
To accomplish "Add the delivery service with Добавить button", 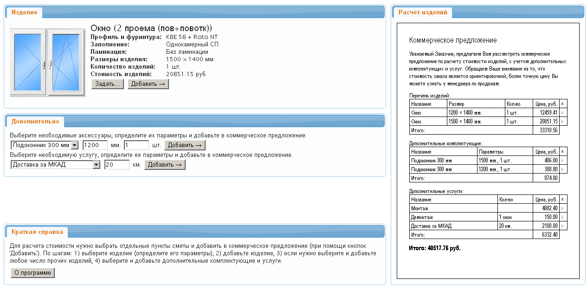I will coord(165,165).
